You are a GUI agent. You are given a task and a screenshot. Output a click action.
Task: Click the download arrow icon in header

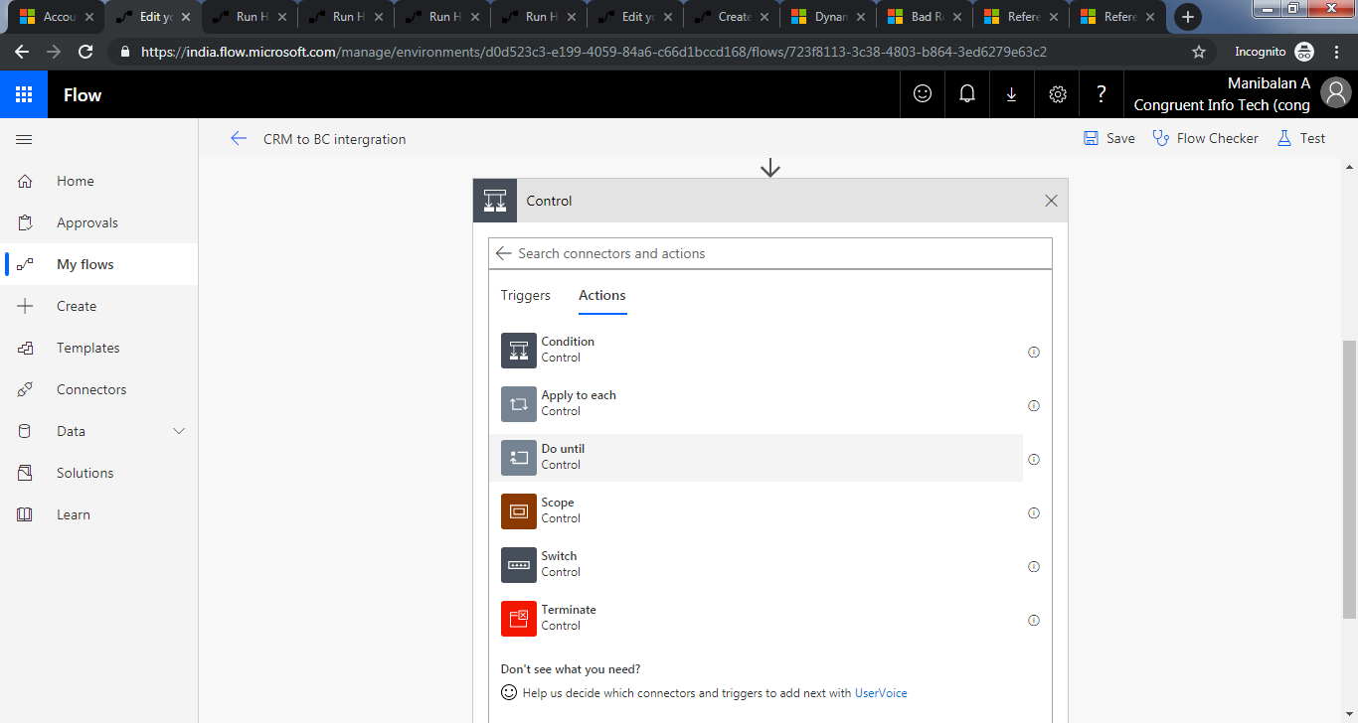coord(1012,94)
